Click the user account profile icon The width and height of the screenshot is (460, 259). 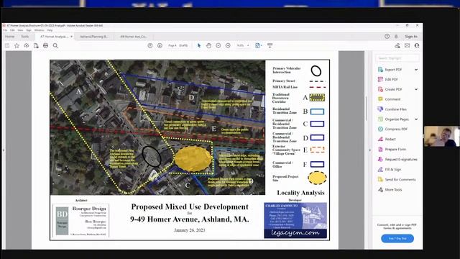[417, 45]
